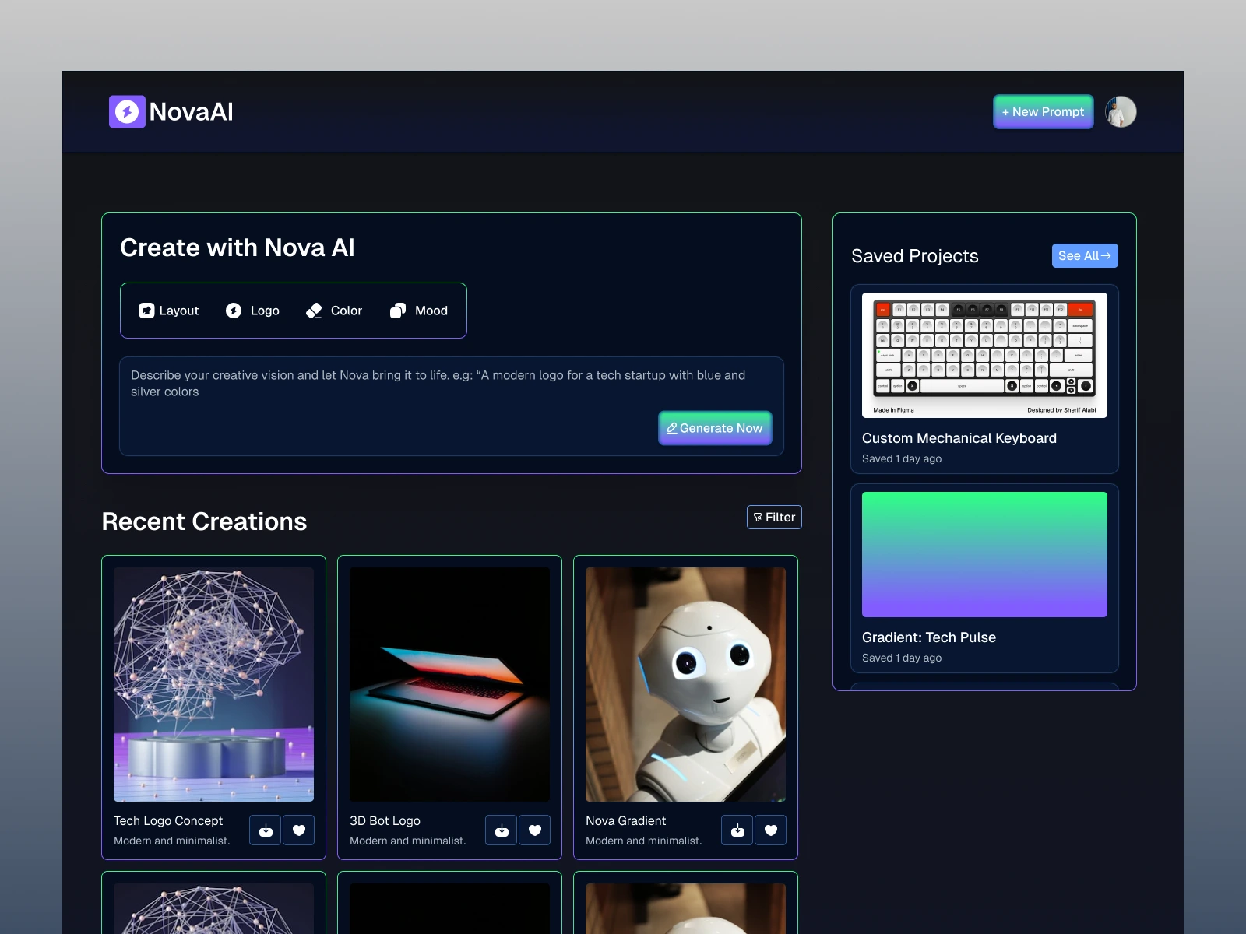This screenshot has width=1246, height=934.
Task: Click Generate Now button
Action: click(x=715, y=428)
